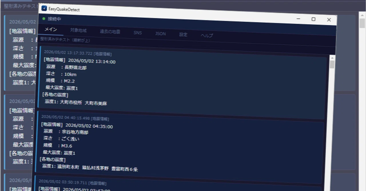Click the magnitude M2.2 text

click(69, 81)
